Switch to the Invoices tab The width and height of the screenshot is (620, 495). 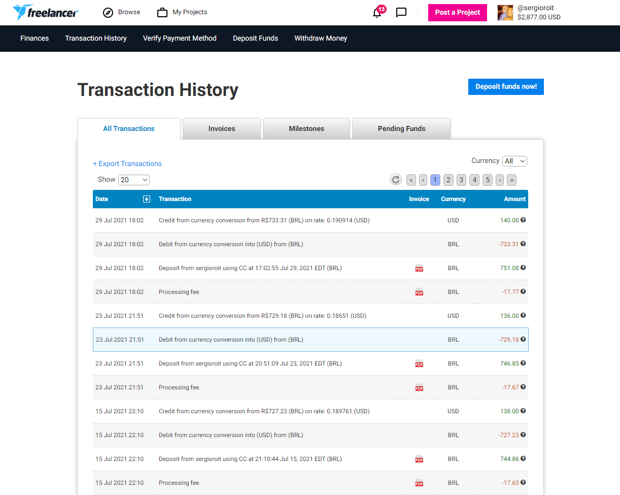pyautogui.click(x=222, y=128)
